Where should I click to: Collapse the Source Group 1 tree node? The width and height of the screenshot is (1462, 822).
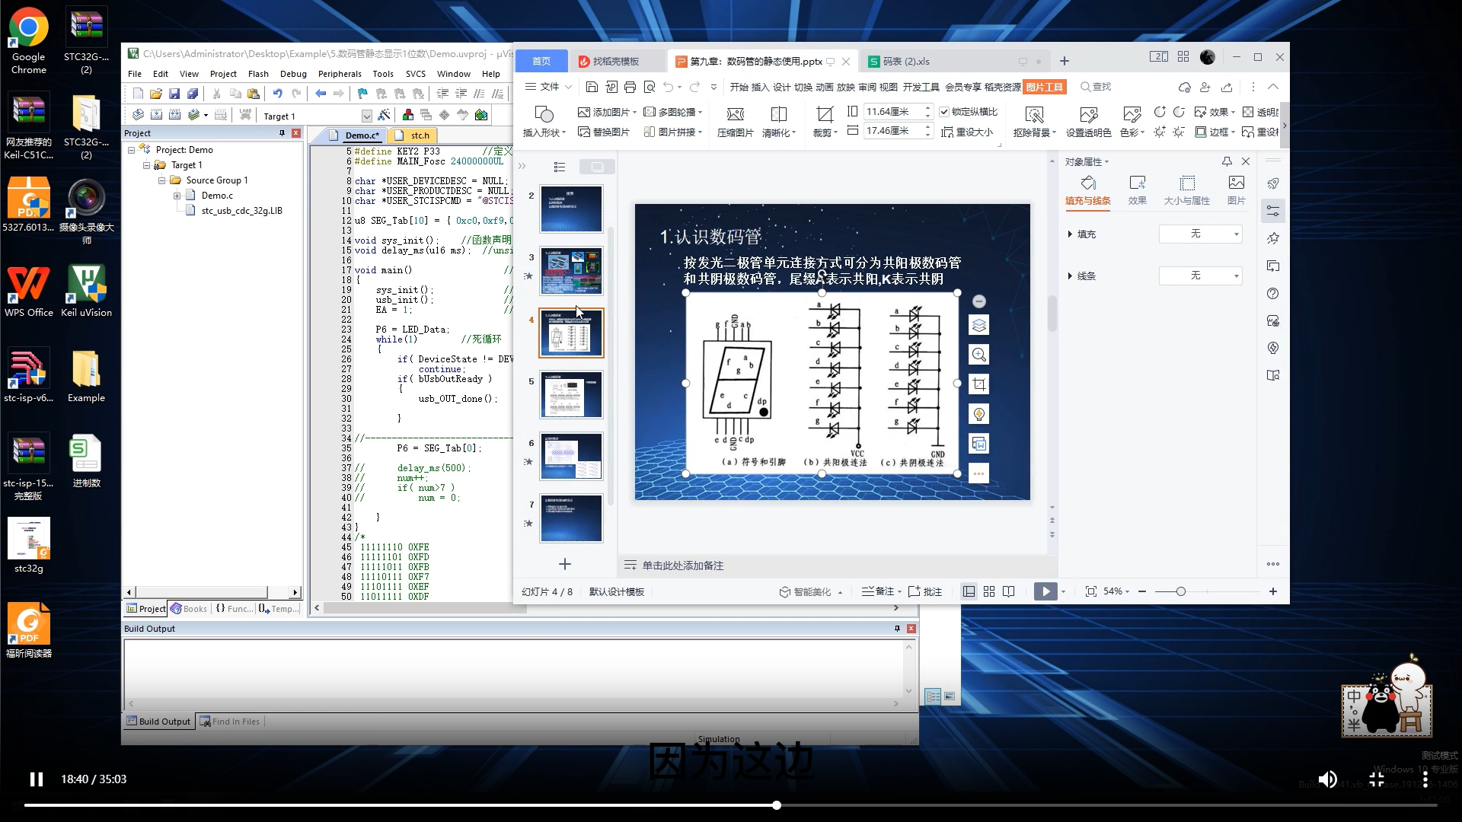(161, 180)
